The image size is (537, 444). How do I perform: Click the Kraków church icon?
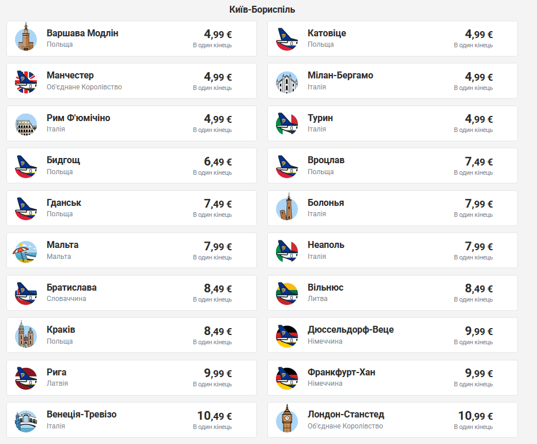coord(26,335)
